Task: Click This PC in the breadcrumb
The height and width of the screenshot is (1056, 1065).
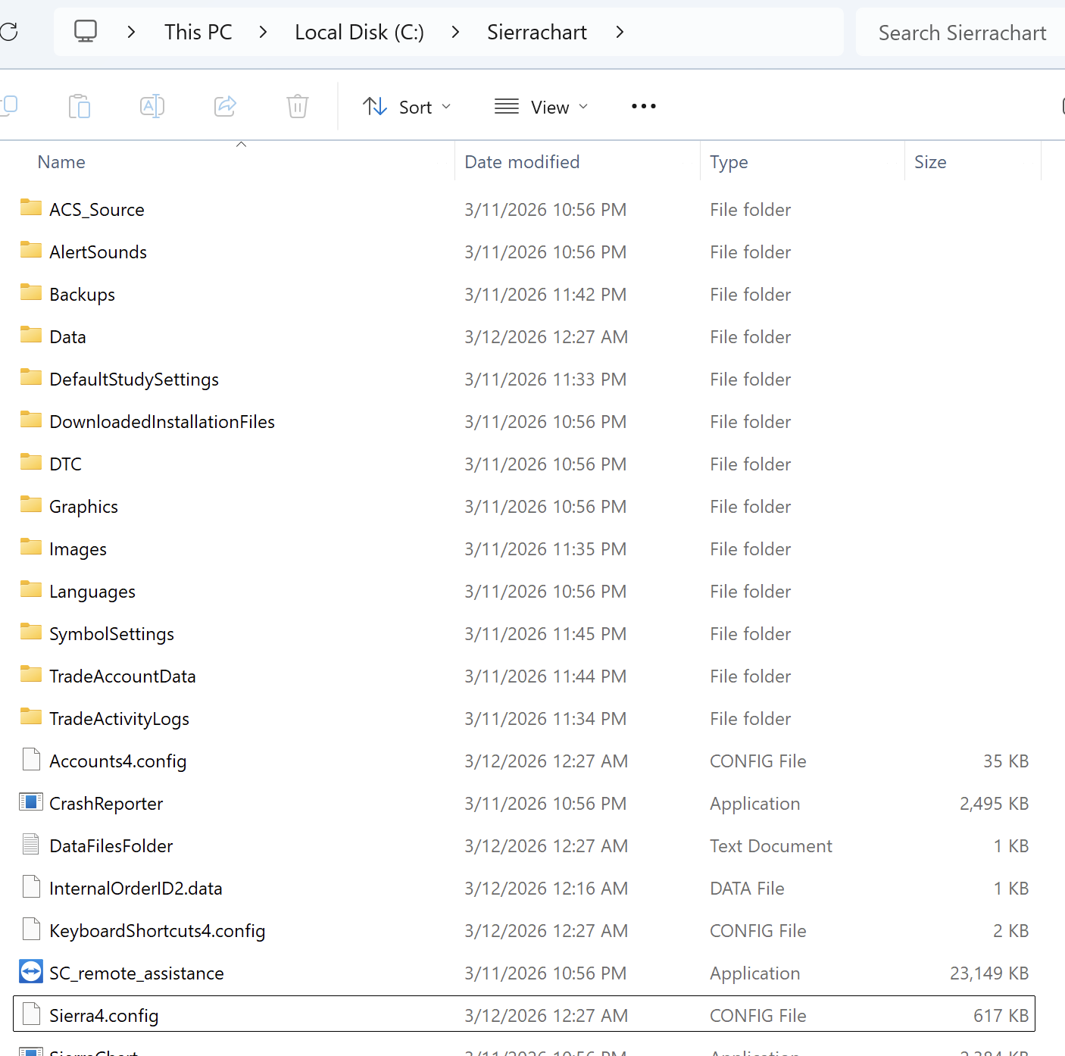Action: pyautogui.click(x=198, y=32)
